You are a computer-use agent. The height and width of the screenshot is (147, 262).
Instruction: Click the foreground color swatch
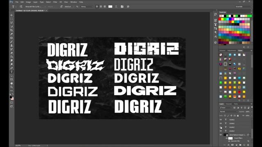[11, 97]
